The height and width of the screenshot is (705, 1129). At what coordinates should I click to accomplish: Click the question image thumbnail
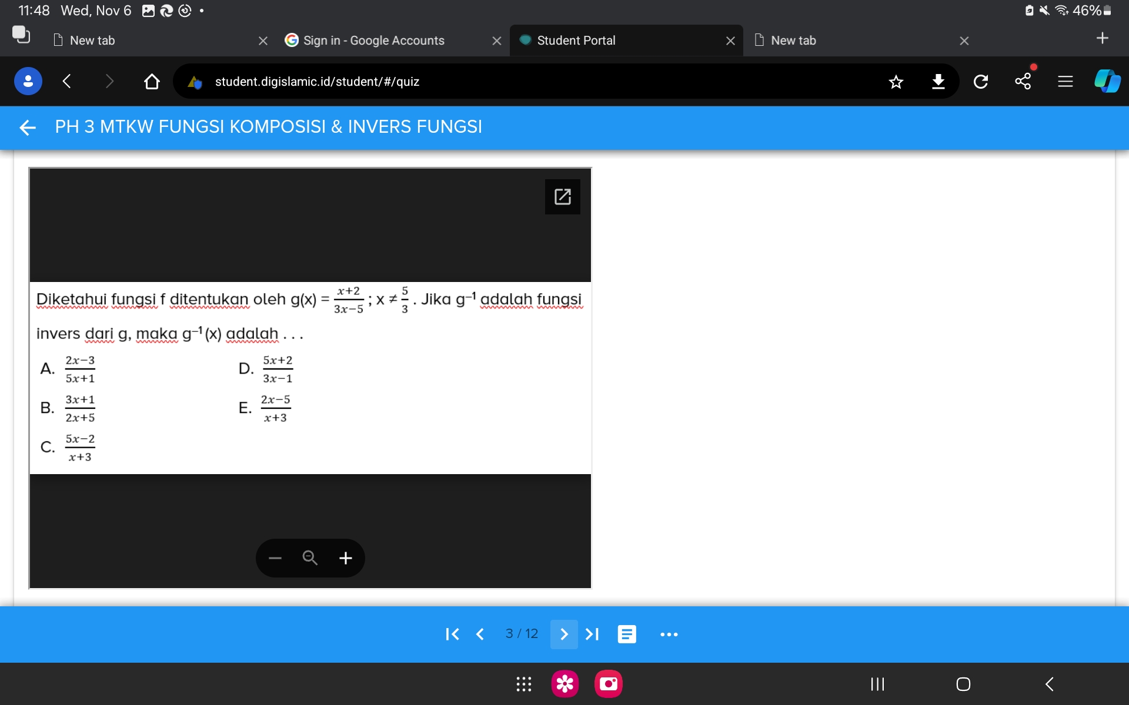(x=310, y=378)
